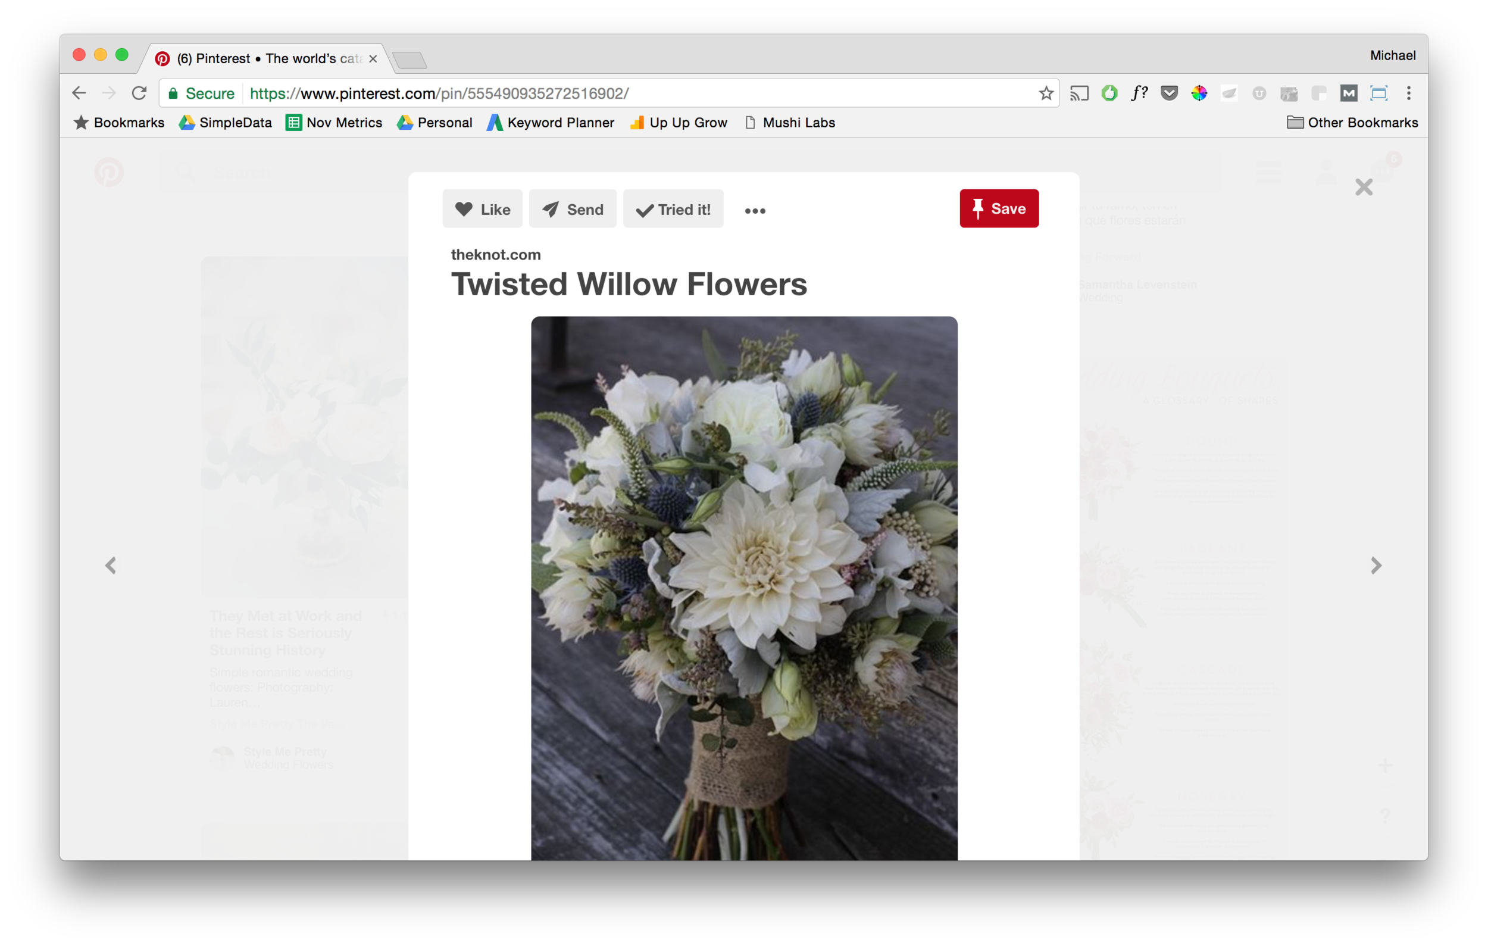Like the Twisted Willow Flowers pin

(483, 209)
